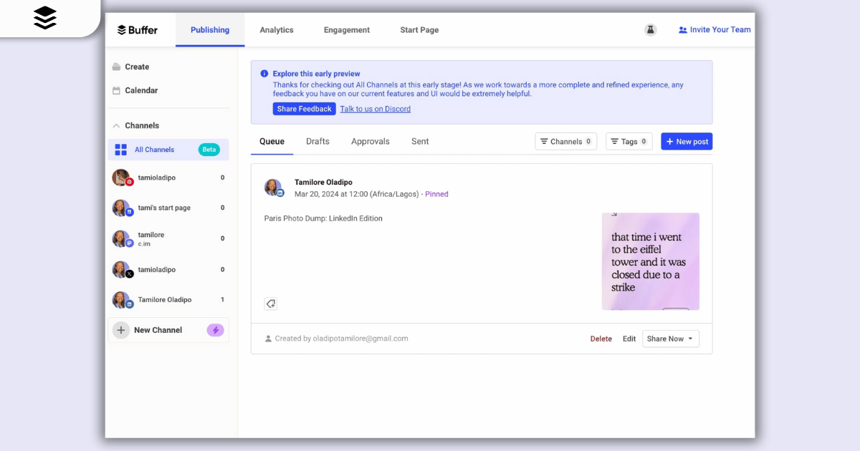
Task: Switch to the Analytics tab
Action: (277, 30)
